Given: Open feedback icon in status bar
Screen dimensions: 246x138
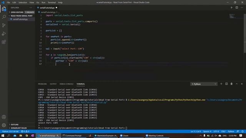Looking at the screenshot, I should pos(238,131).
